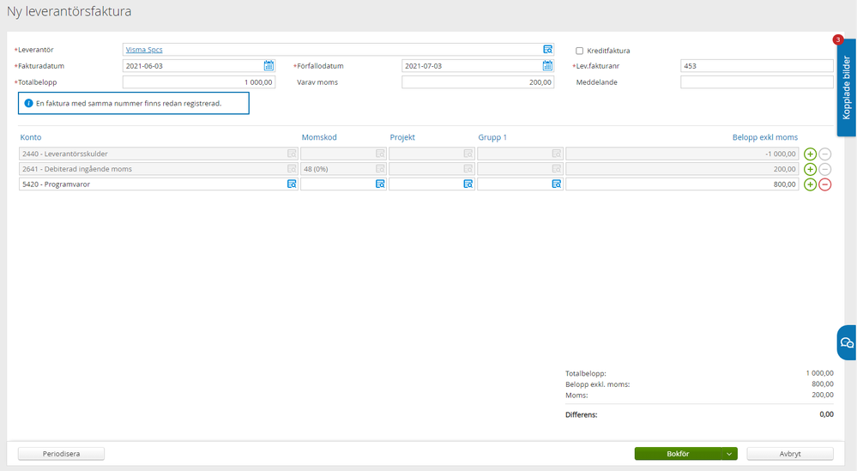Open the Kopplade bilder side tab
Image resolution: width=857 pixels, height=471 pixels.
(847, 88)
